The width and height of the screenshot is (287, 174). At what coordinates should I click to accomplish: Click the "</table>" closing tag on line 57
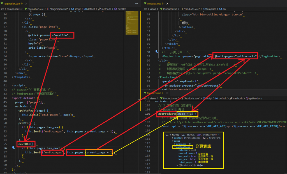click(168, 48)
